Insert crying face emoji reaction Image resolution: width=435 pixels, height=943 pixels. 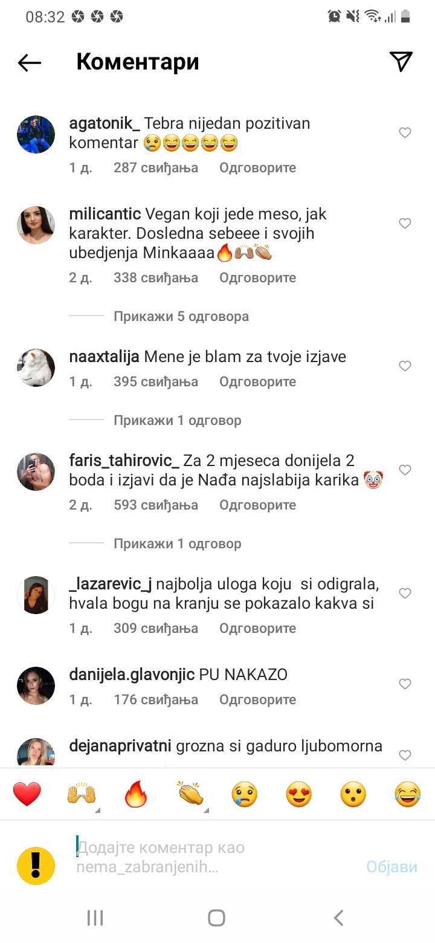pos(245,794)
